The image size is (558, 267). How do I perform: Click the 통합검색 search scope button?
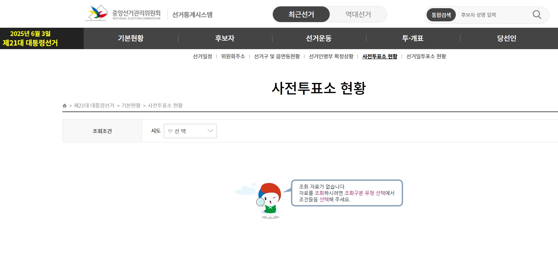(x=440, y=15)
